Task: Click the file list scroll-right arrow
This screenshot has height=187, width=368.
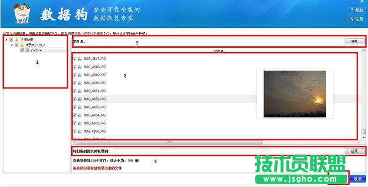Action: click(x=359, y=142)
